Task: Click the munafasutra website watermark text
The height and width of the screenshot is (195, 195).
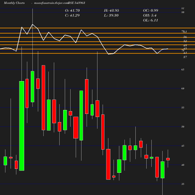Action: click(x=51, y=3)
